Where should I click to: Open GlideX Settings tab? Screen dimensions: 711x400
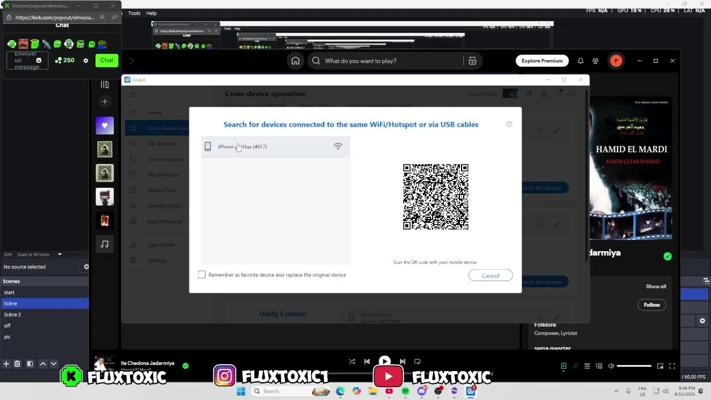(157, 261)
